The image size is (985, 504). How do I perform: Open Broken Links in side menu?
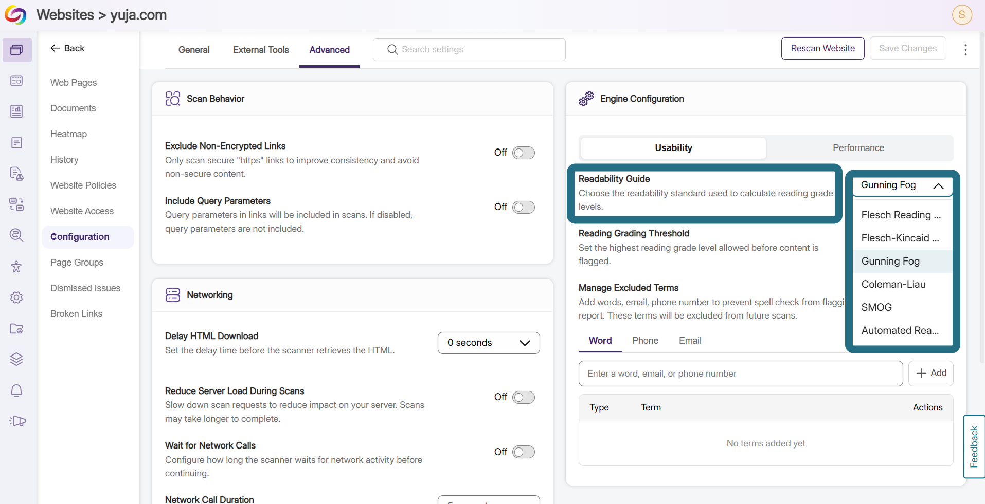click(x=76, y=314)
